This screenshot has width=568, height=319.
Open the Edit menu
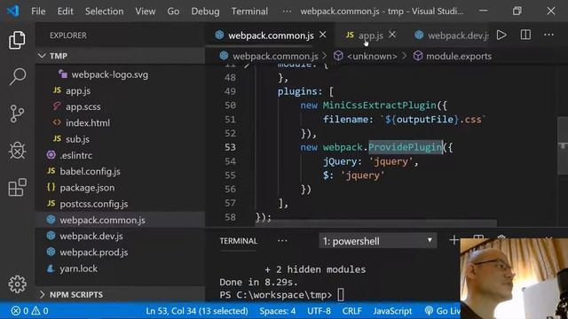pos(65,12)
